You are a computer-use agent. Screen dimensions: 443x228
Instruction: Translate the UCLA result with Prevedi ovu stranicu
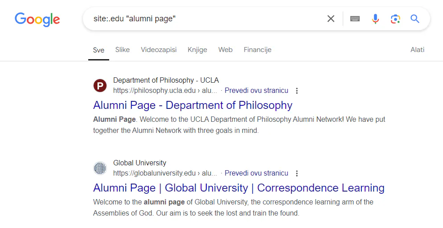point(256,91)
